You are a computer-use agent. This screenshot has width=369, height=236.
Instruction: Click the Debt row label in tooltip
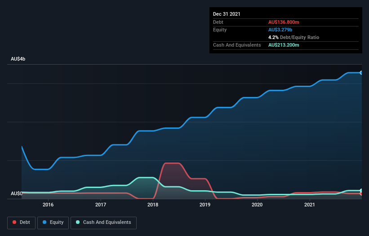(218, 22)
